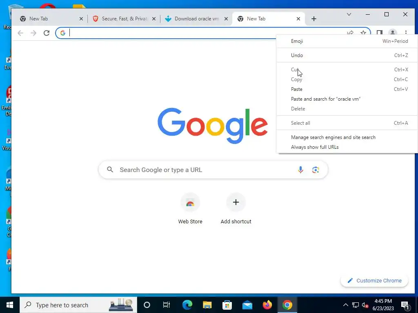
Task: Click the Google icon in address bar
Action: (x=62, y=33)
